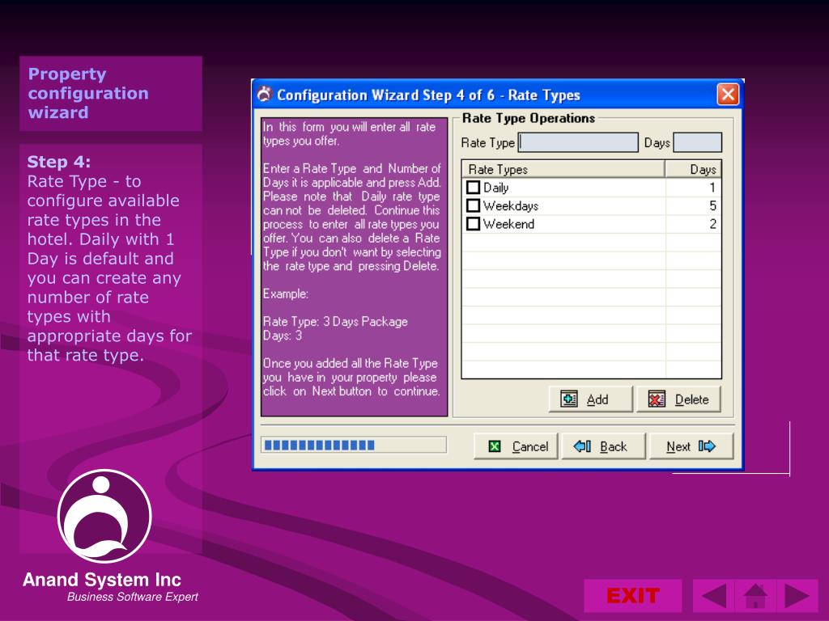
Task: Click the 'Weekdays' rate type name
Action: 511,206
